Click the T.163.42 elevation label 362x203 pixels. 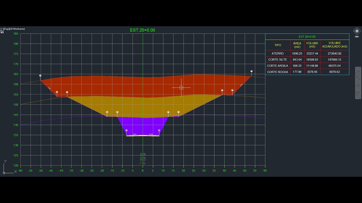(141, 158)
